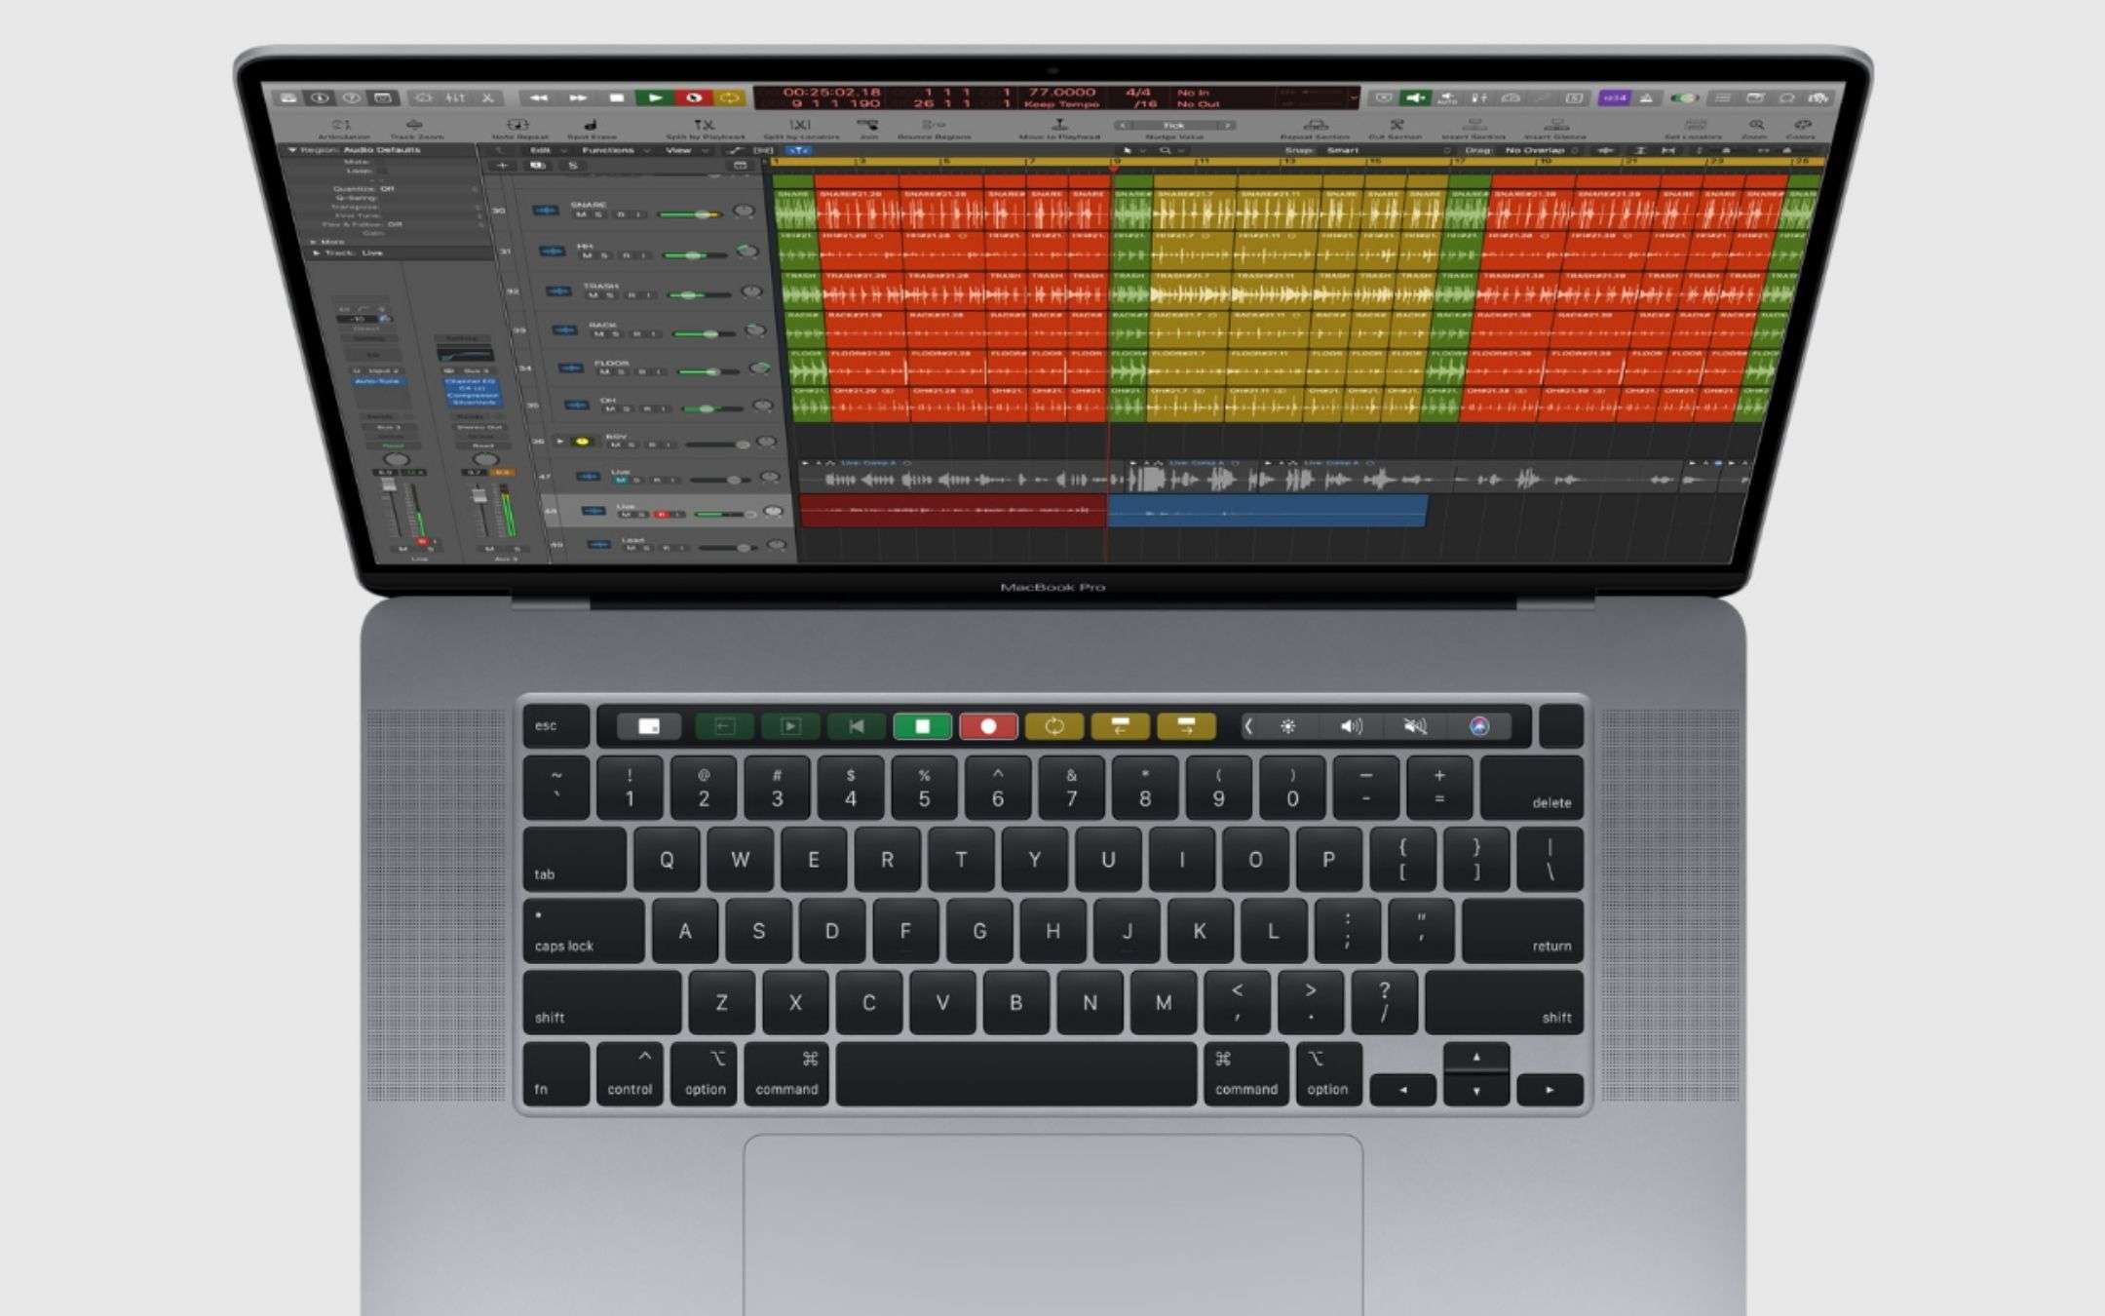Image resolution: width=2105 pixels, height=1316 pixels.
Task: Open the LCD display mode dropdown arrow
Action: coord(1354,97)
